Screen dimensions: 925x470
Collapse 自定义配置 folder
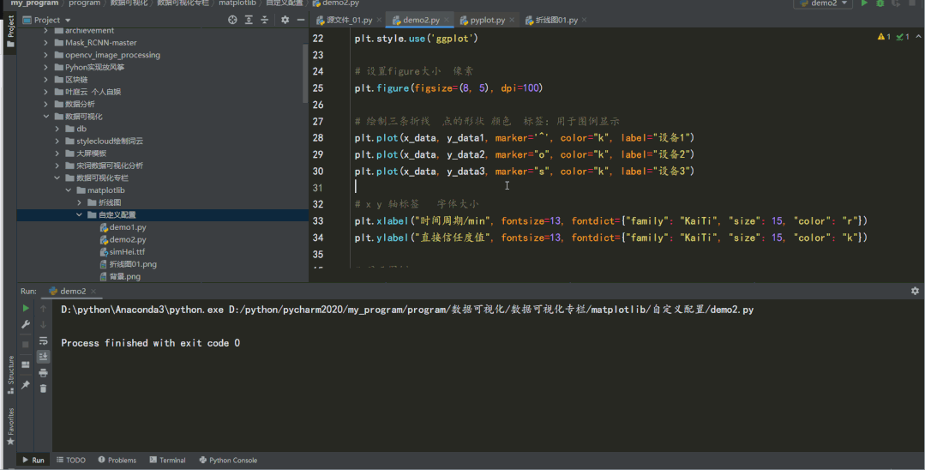(79, 215)
